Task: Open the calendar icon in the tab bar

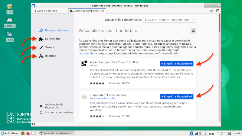Action: click(212, 11)
